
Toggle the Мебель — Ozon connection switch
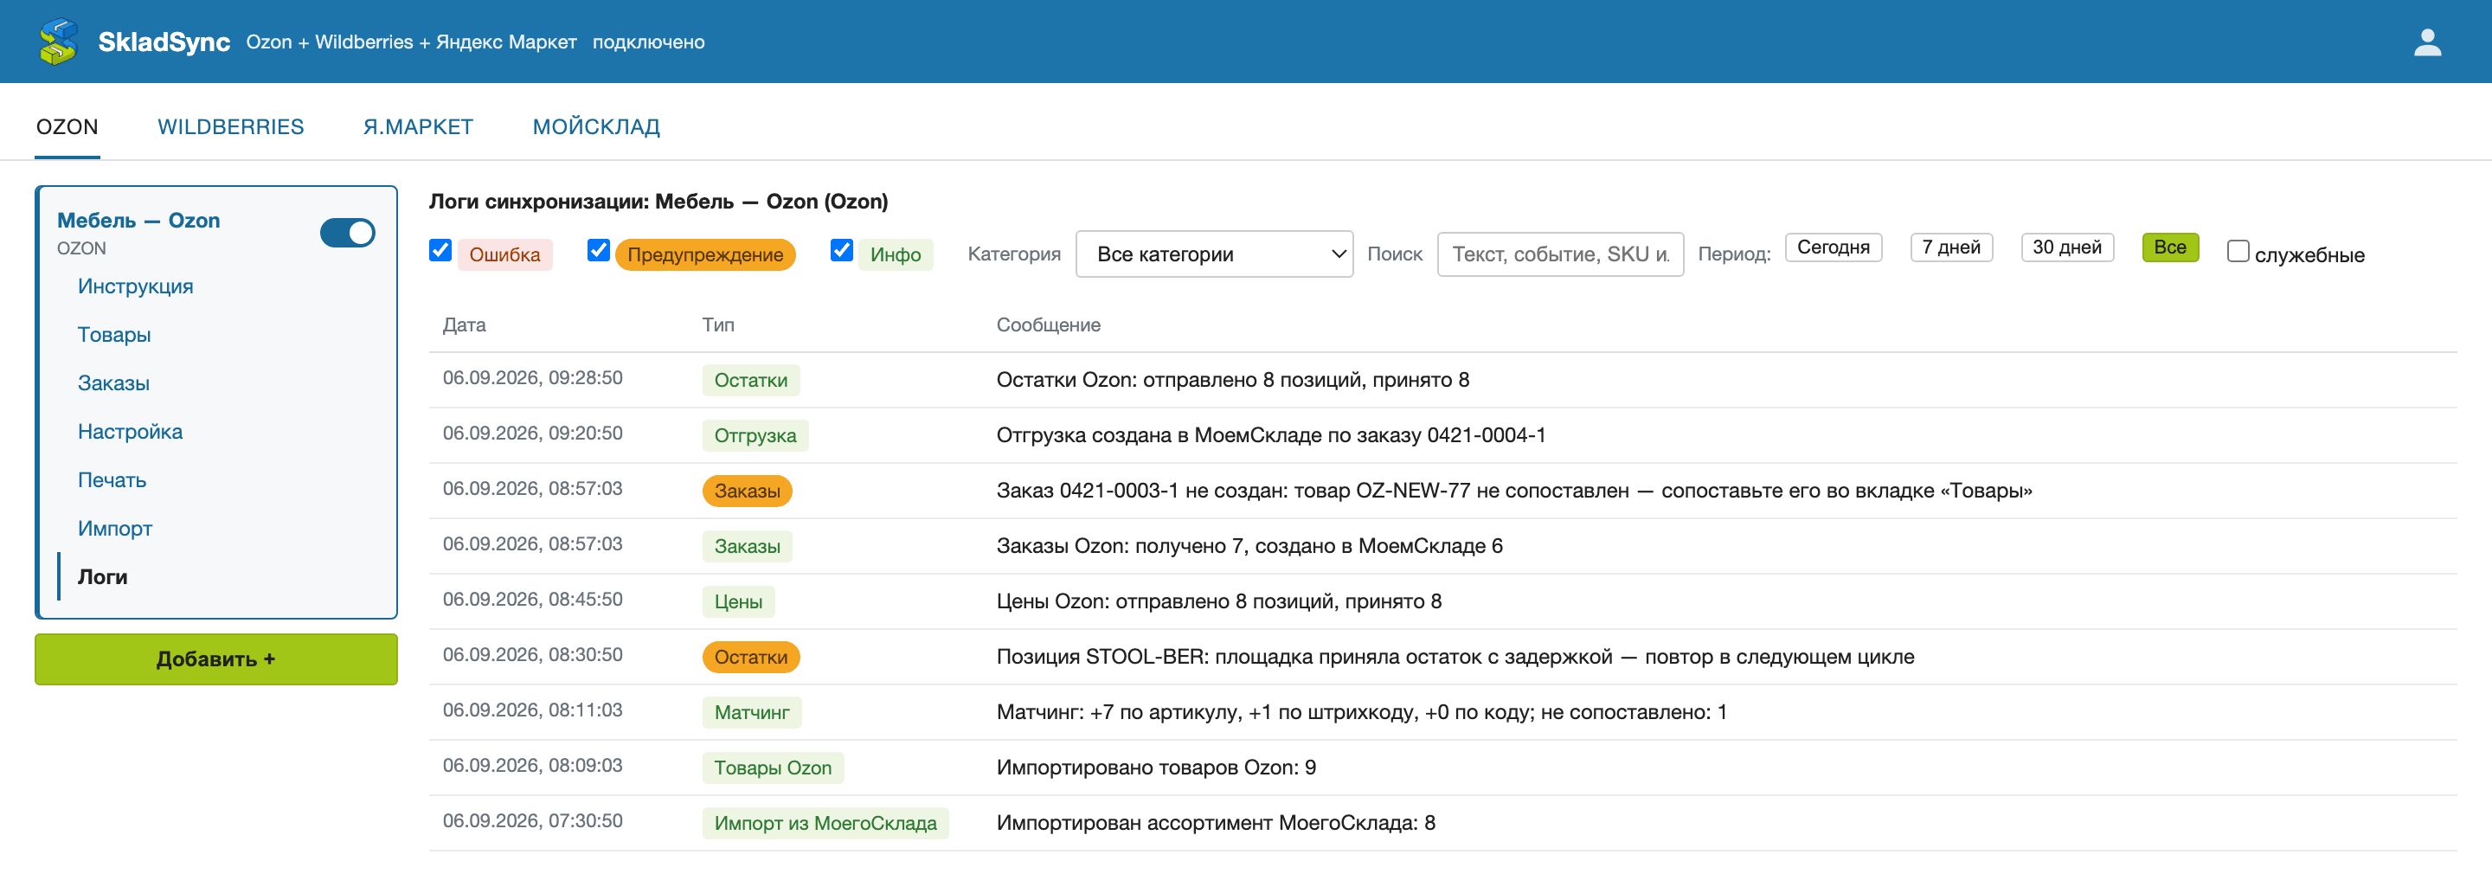pos(347,232)
